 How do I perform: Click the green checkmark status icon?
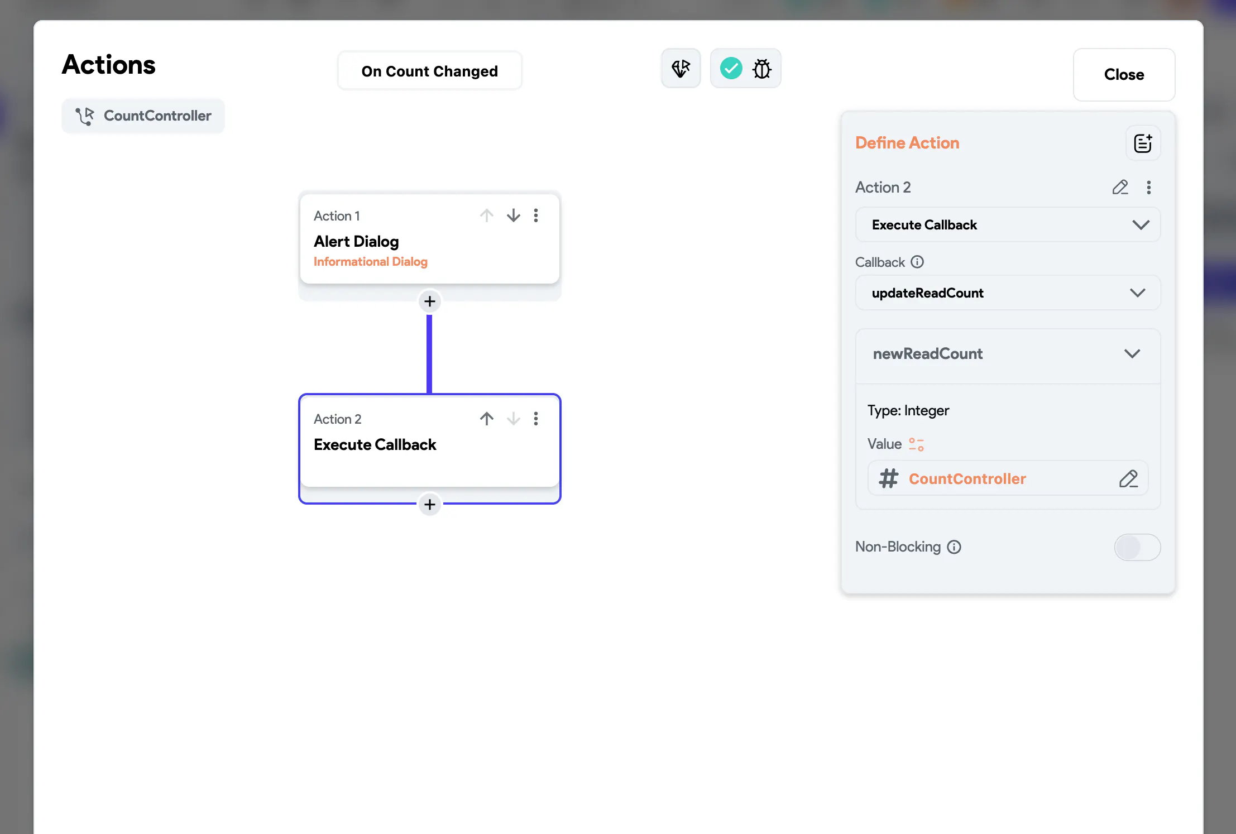click(x=731, y=69)
